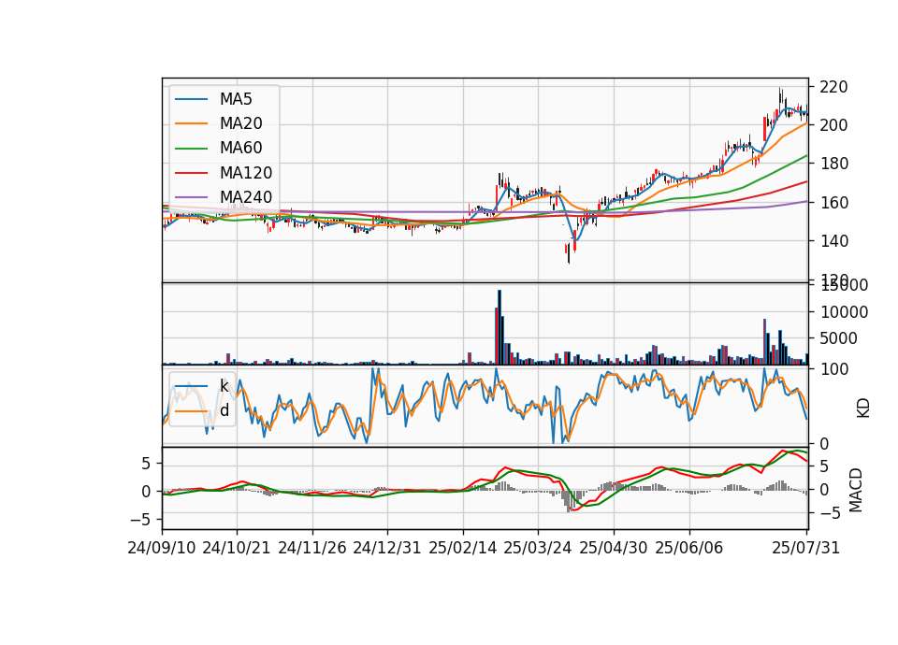
Task: Click the 24/11/26 date label
Action: click(x=312, y=548)
